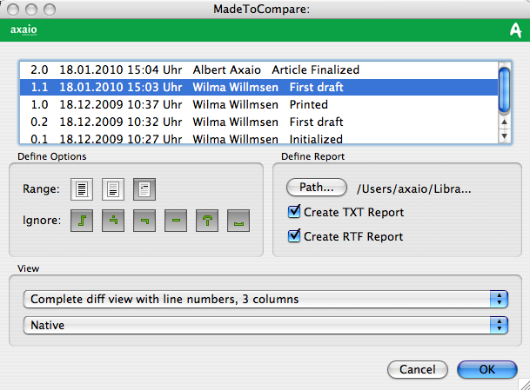Click the version list scroll up arrow
The image size is (530, 390).
click(x=504, y=122)
